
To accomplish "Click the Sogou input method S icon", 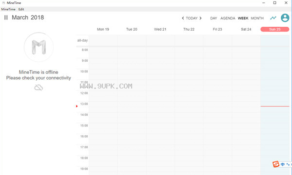I will (x=276, y=164).
